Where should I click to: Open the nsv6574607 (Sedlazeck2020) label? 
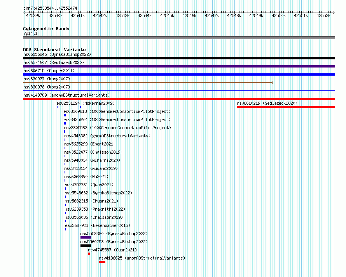tap(54, 62)
